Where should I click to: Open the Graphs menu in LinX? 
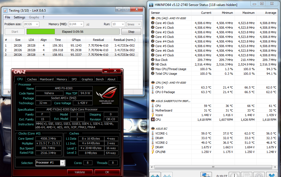point(34,17)
